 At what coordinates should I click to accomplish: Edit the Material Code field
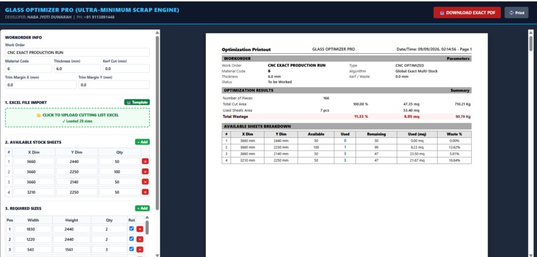[x=29, y=69]
